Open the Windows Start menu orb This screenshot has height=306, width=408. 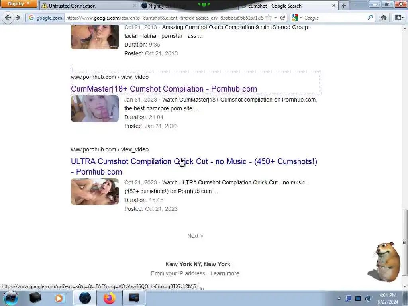[x=10, y=298]
